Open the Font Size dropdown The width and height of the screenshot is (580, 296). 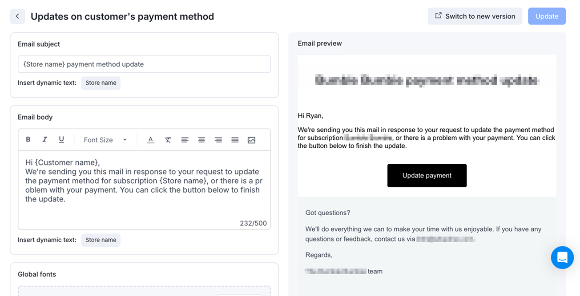click(105, 140)
